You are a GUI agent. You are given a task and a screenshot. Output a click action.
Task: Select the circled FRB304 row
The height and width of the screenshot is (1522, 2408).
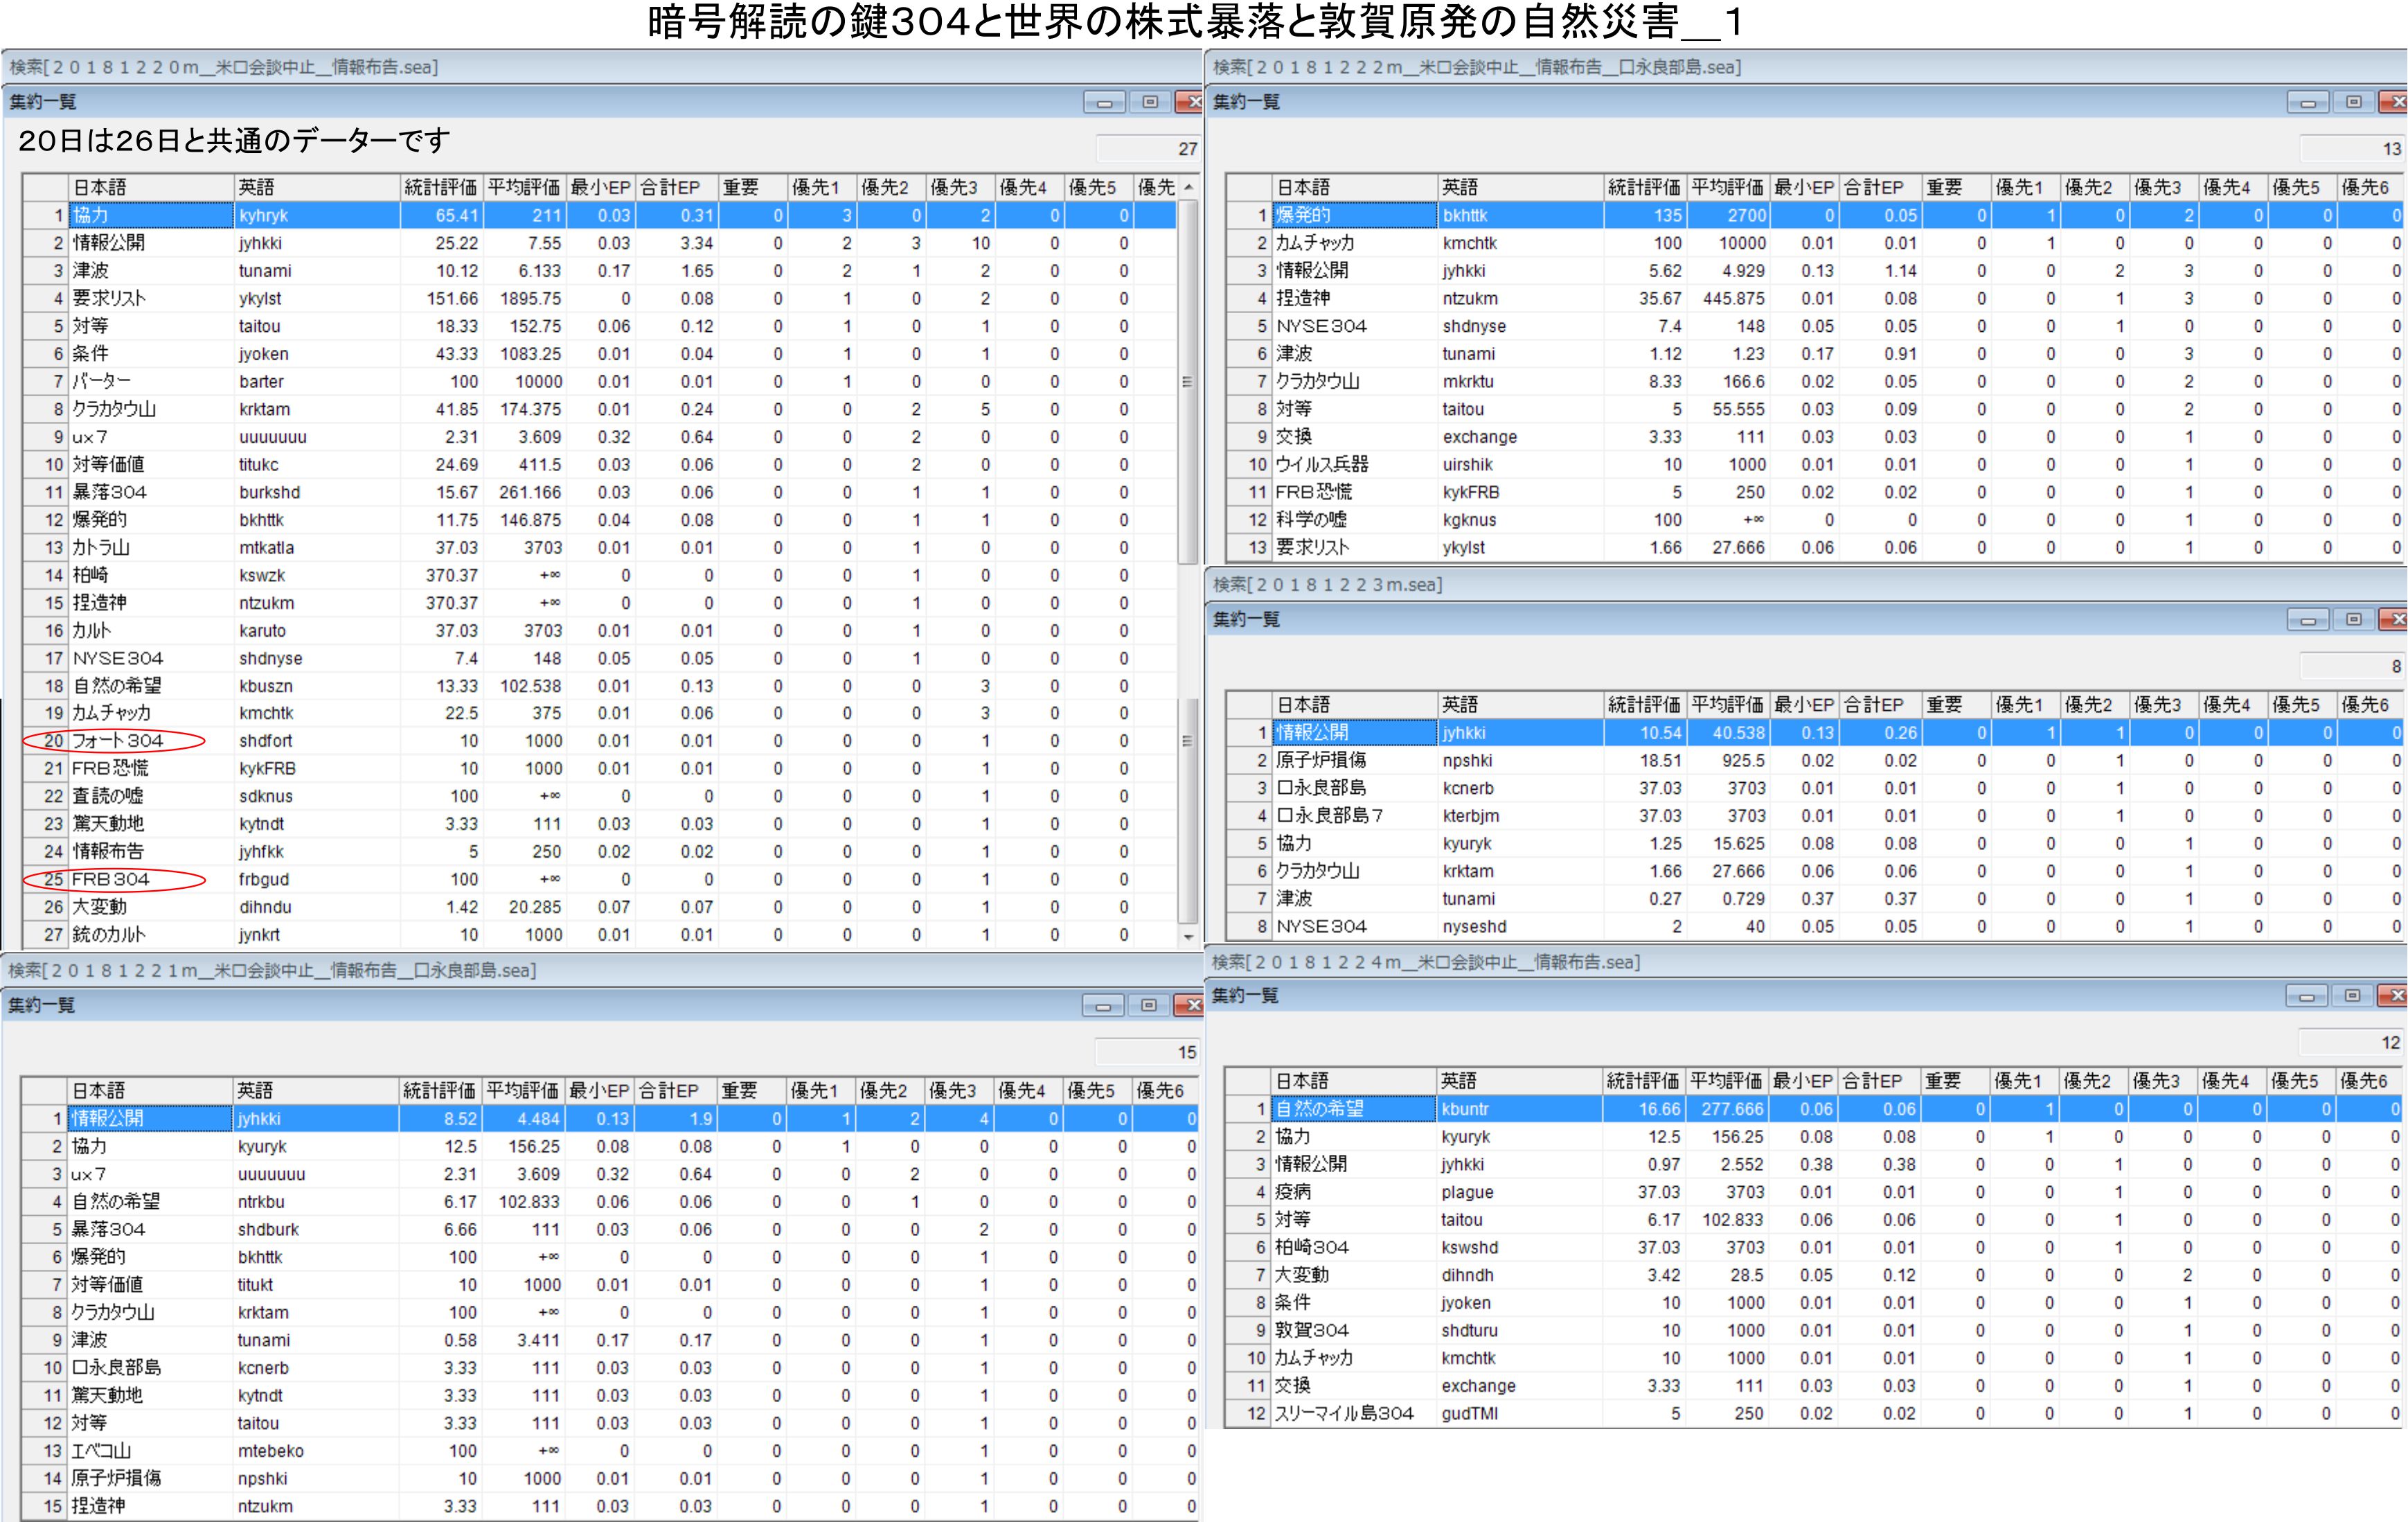point(112,879)
